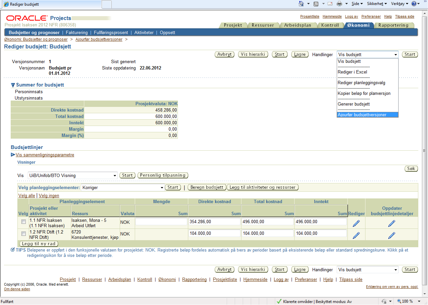Switch to the Arbeidsplan tab
Image resolution: width=428 pixels, height=305 pixels.
298,25
